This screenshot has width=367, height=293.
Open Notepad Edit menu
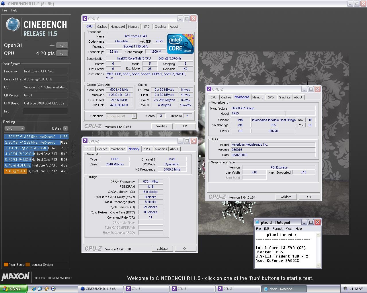click(267, 229)
